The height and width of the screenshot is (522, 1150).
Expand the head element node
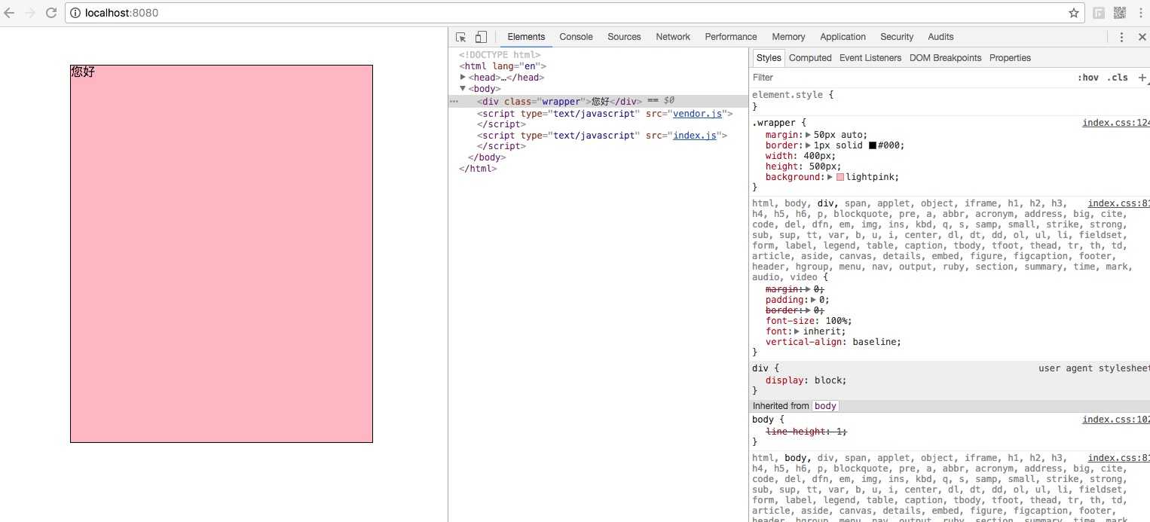tap(463, 77)
